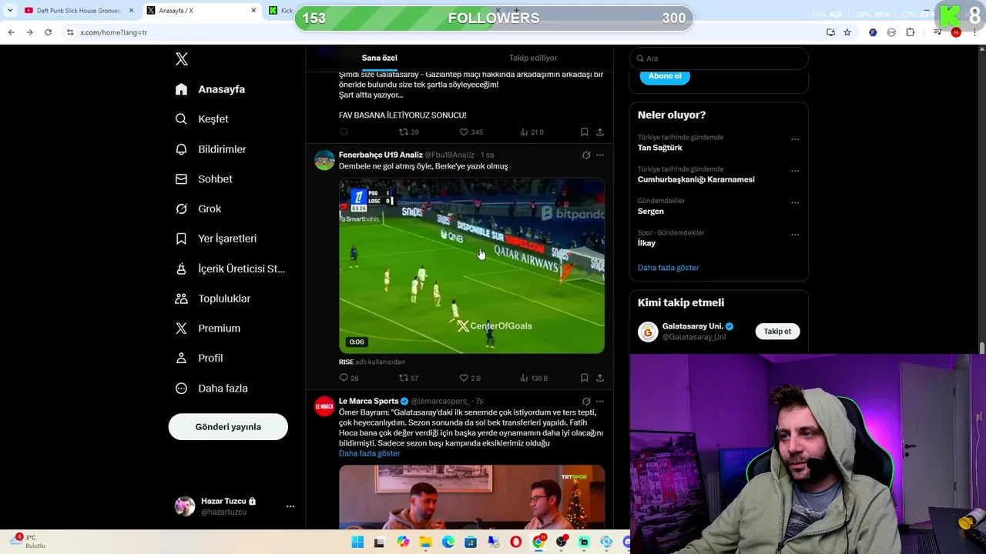
Task: Open Microsoft Edge from taskbar
Action: pos(448,542)
